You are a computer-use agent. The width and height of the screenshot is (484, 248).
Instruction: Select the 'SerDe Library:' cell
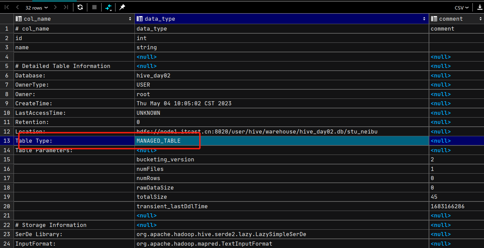tap(74, 234)
